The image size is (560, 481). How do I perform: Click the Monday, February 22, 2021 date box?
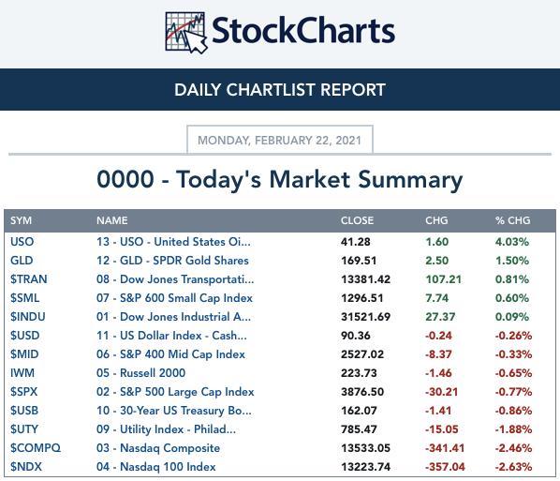coord(280,140)
